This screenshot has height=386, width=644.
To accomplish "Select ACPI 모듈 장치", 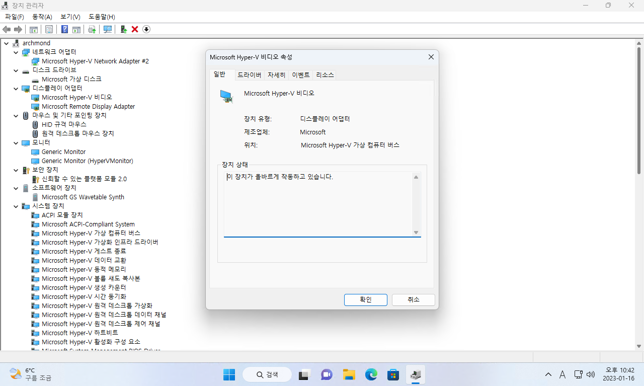I will click(x=62, y=215).
